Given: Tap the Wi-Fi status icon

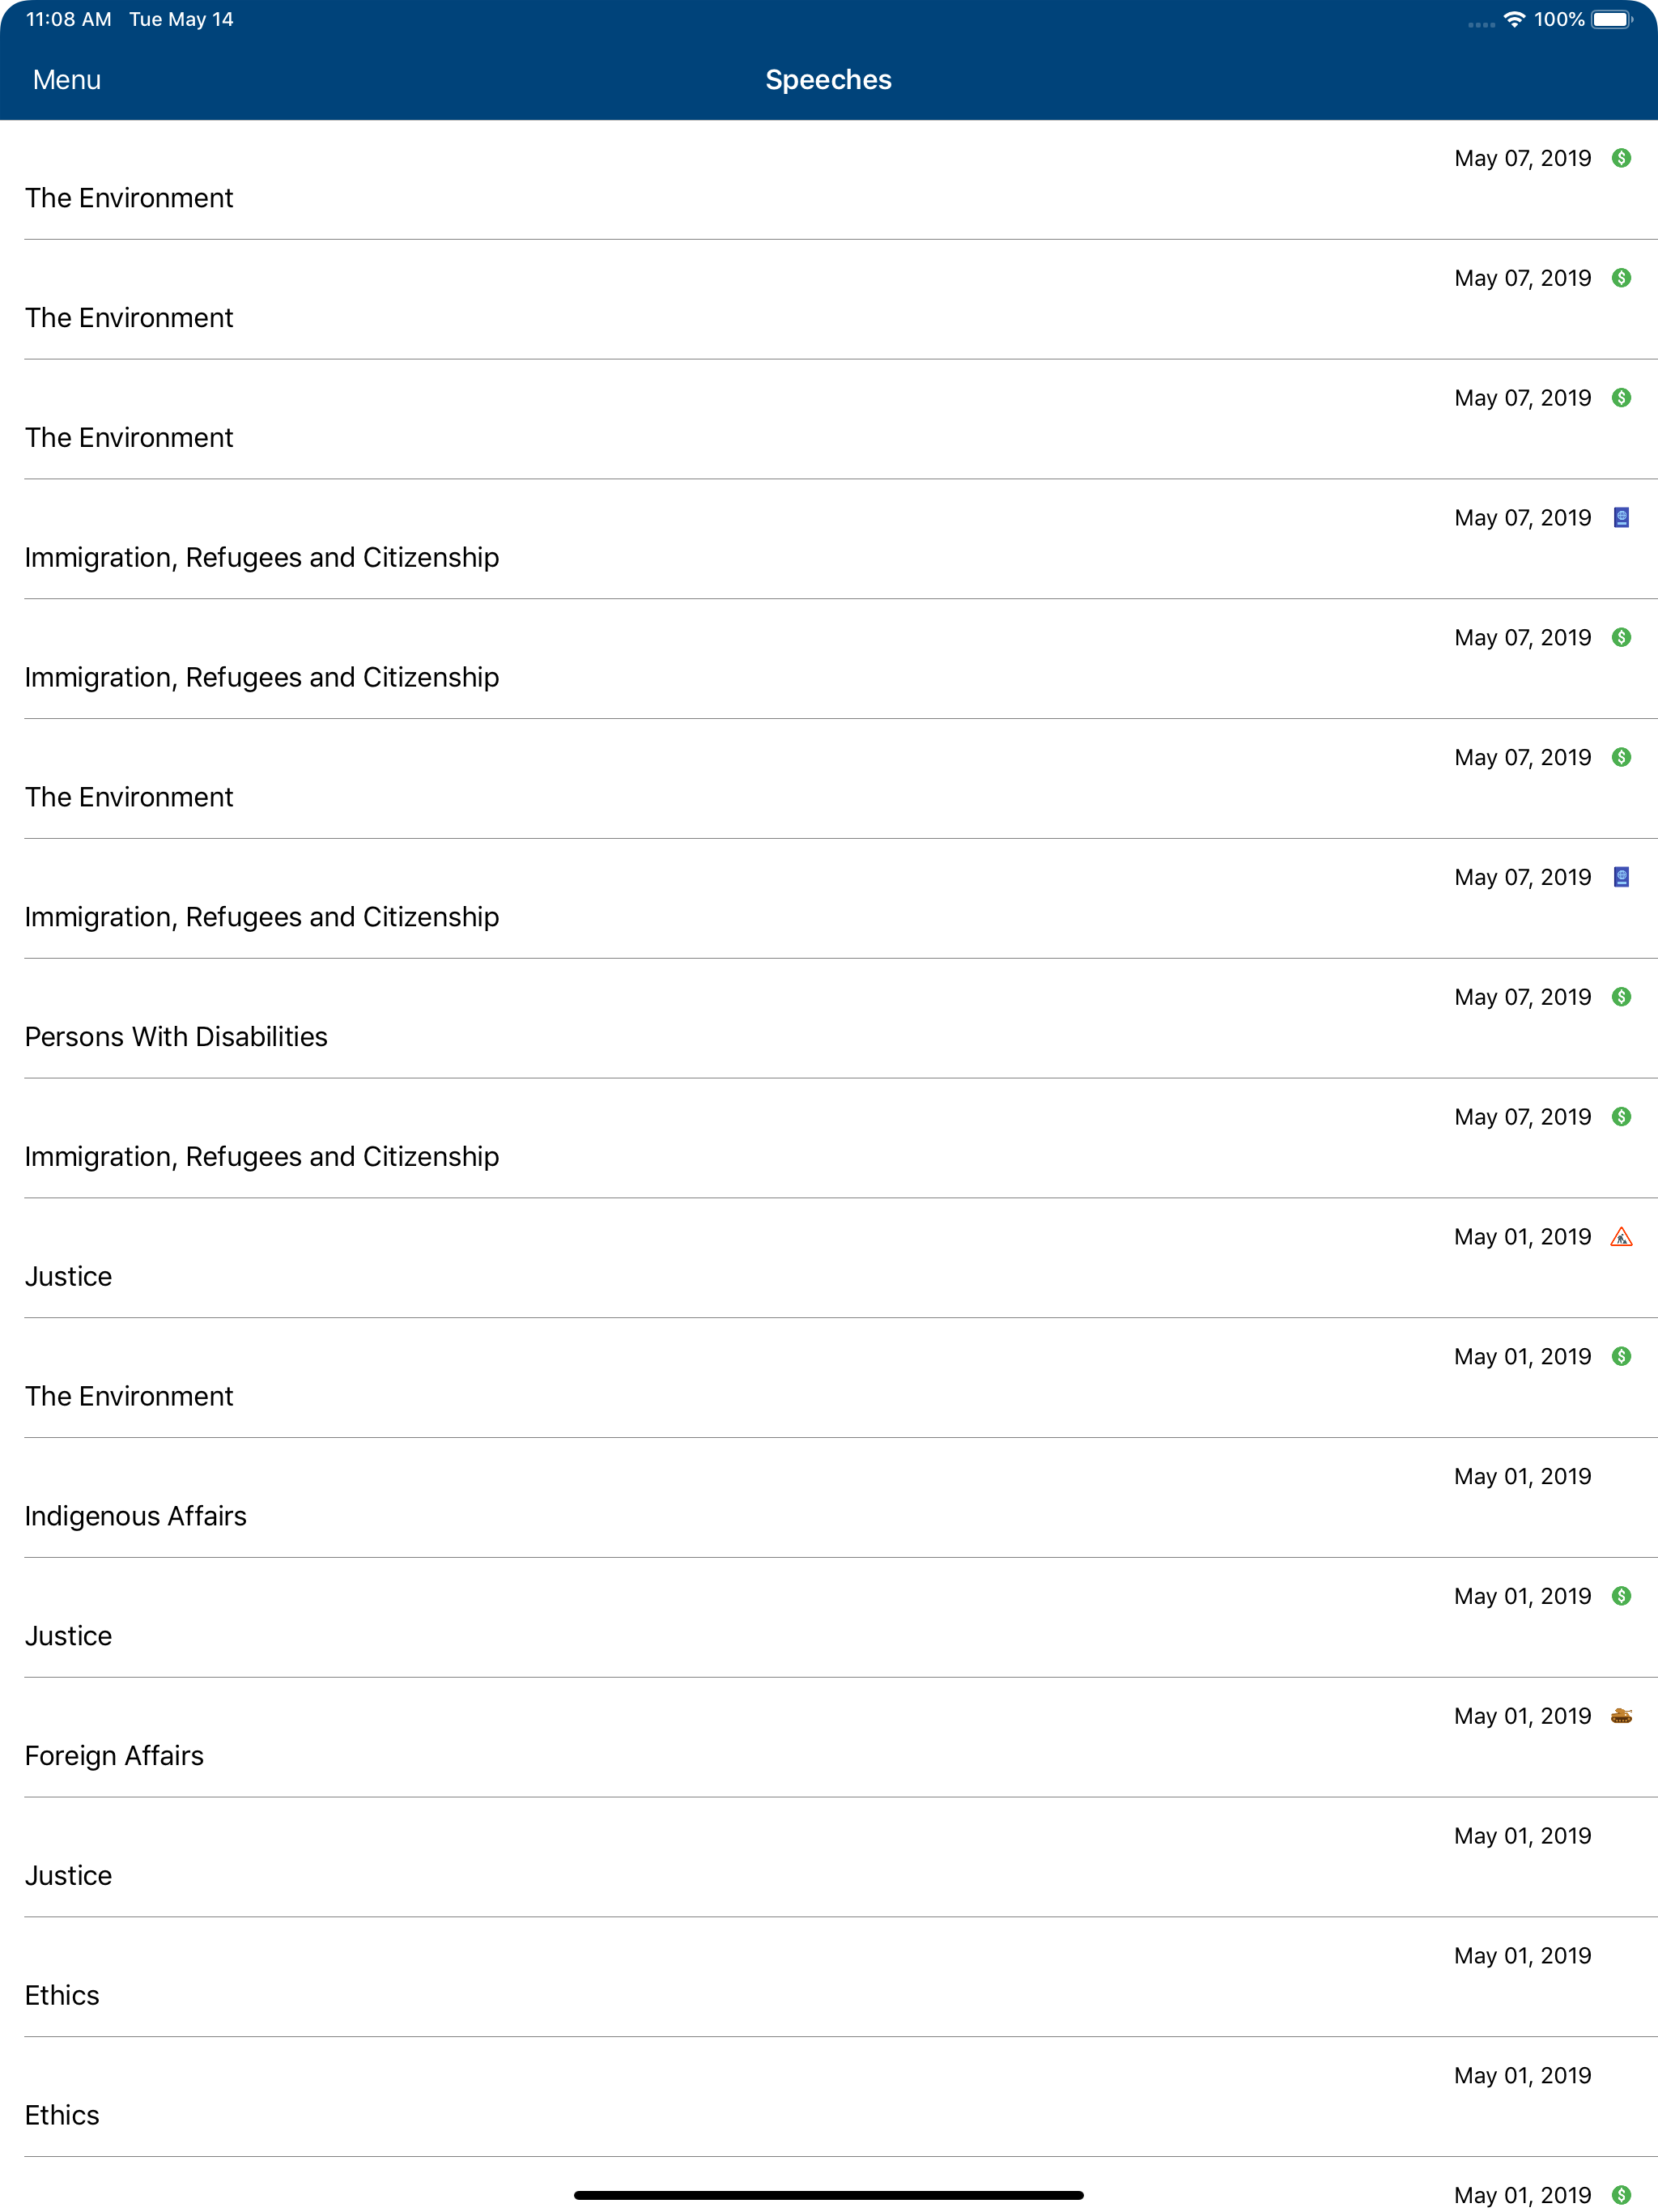Looking at the screenshot, I should coord(1514,20).
